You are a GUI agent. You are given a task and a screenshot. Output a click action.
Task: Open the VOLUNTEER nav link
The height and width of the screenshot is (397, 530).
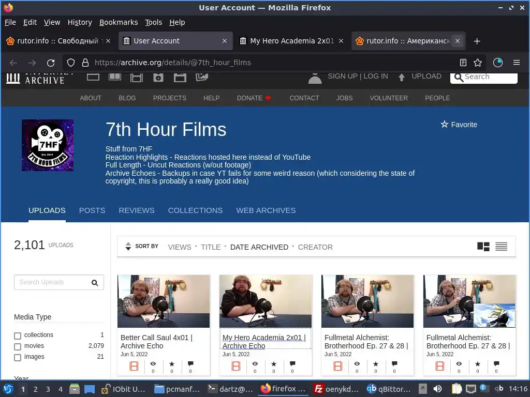pyautogui.click(x=389, y=98)
